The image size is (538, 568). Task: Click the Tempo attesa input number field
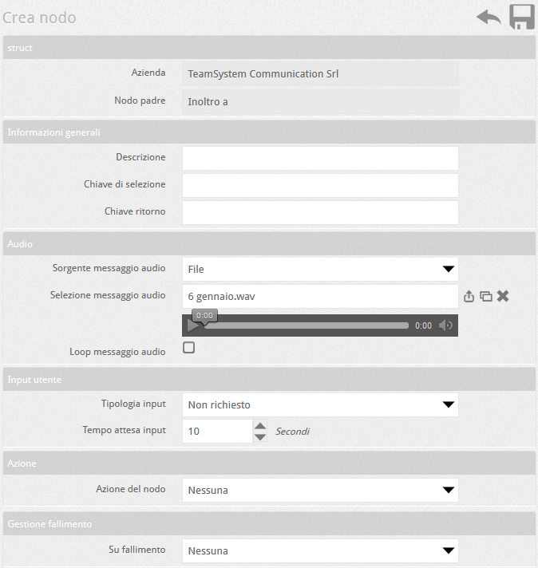[x=217, y=432]
